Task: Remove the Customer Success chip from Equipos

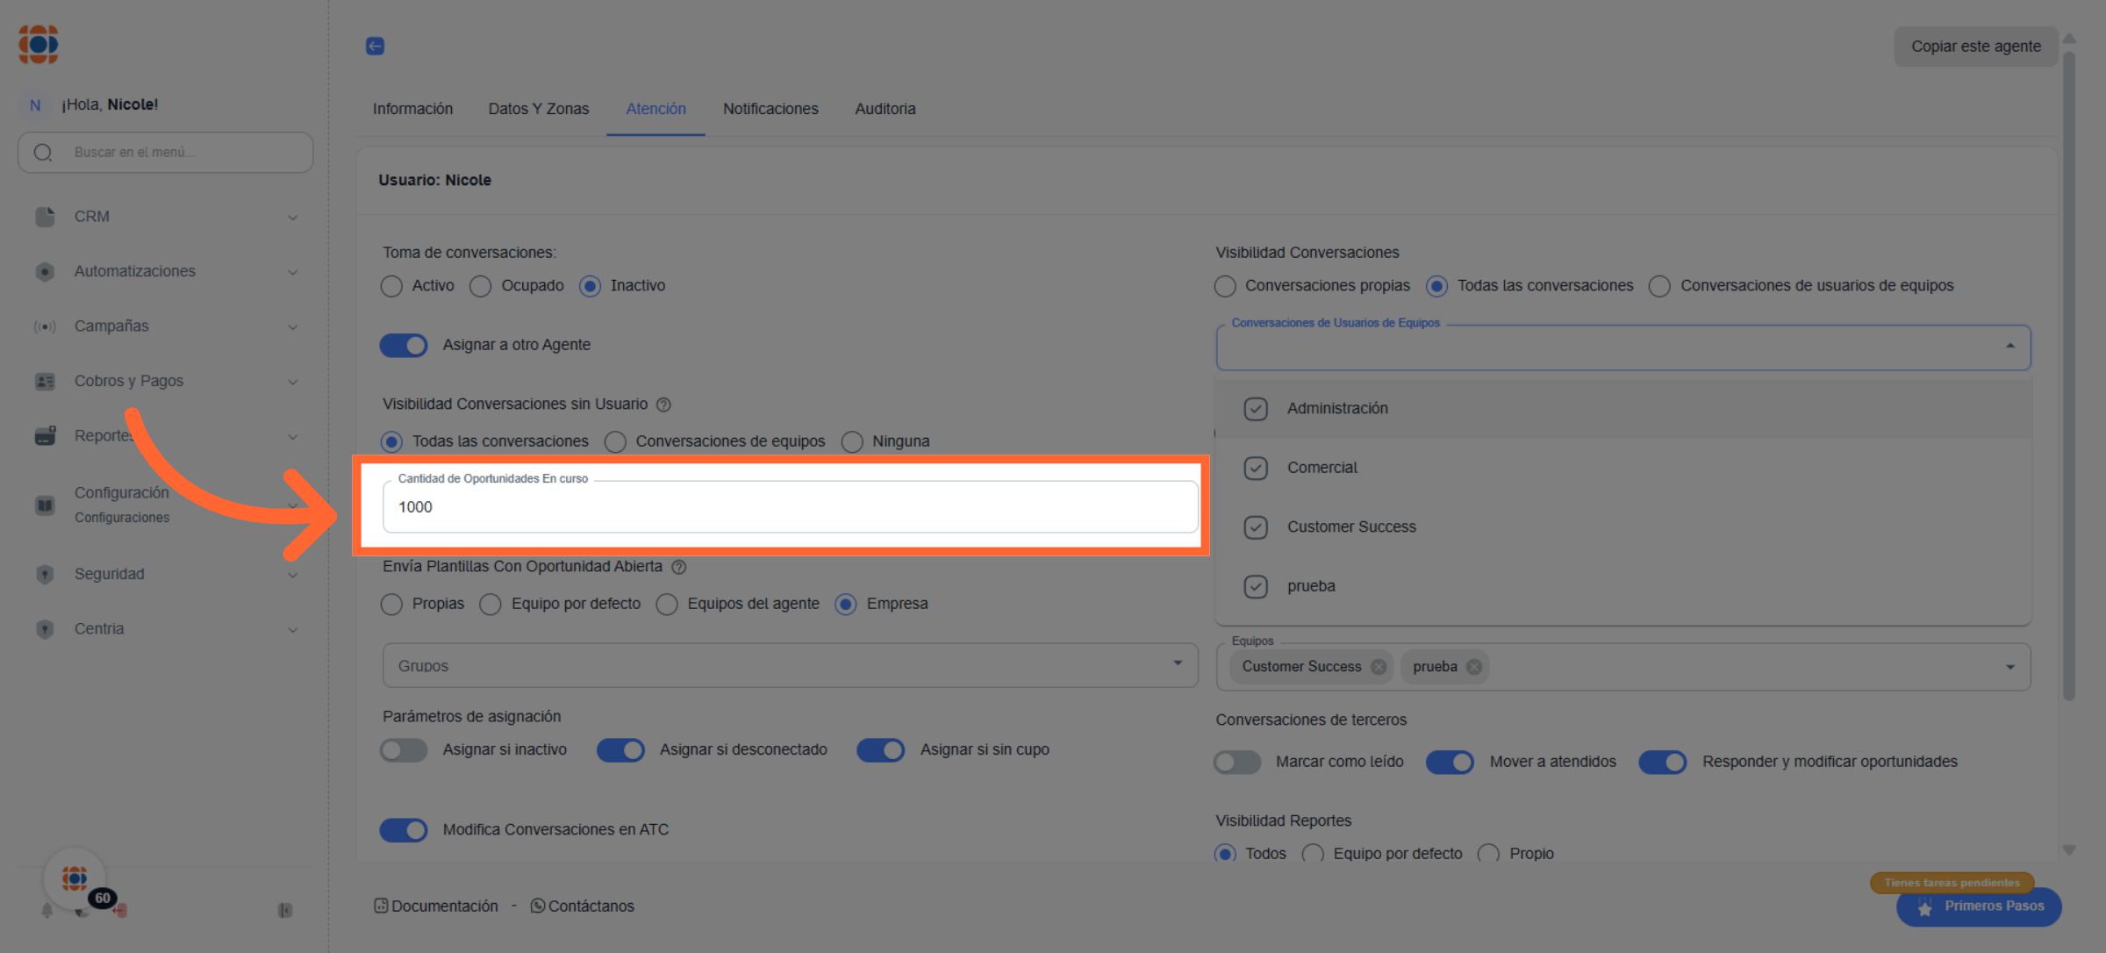Action: tap(1379, 667)
